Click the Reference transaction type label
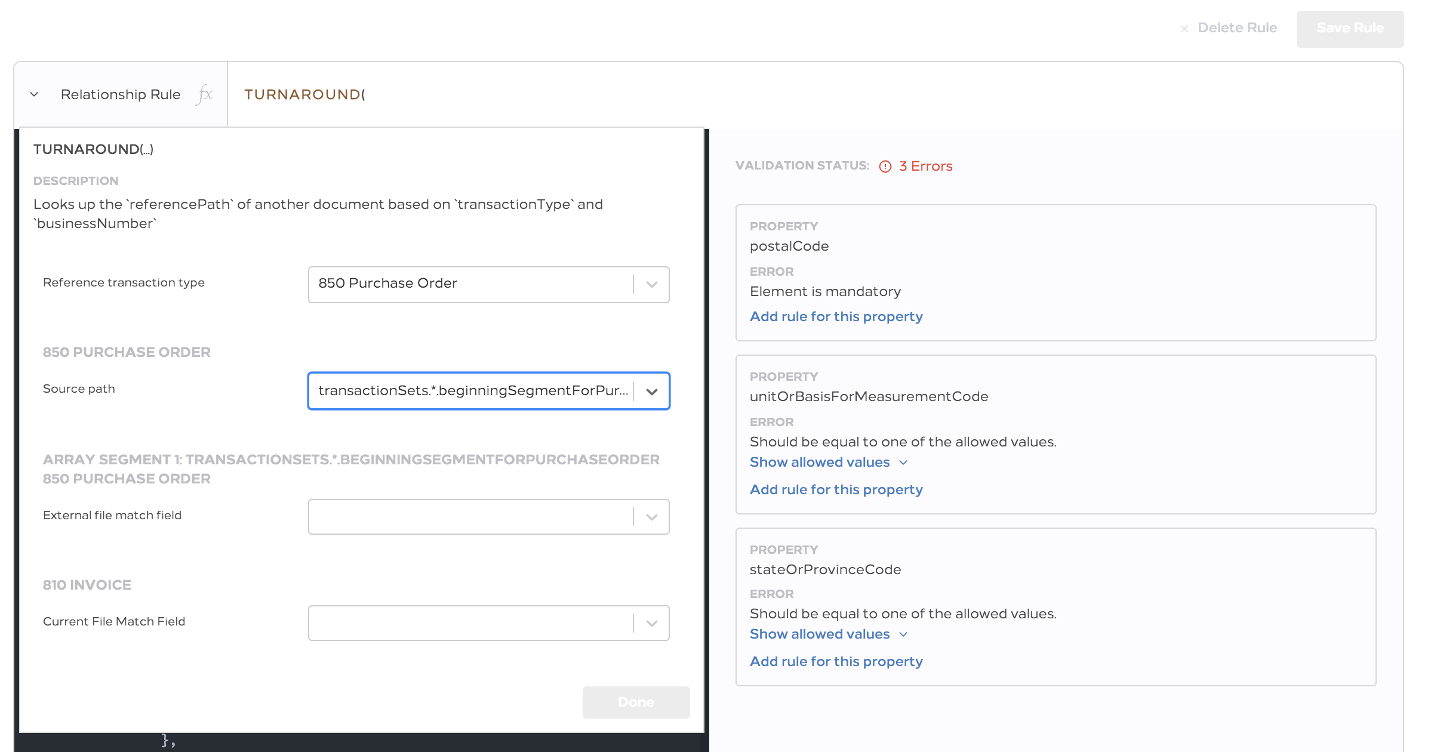This screenshot has height=752, width=1434. pyautogui.click(x=124, y=282)
